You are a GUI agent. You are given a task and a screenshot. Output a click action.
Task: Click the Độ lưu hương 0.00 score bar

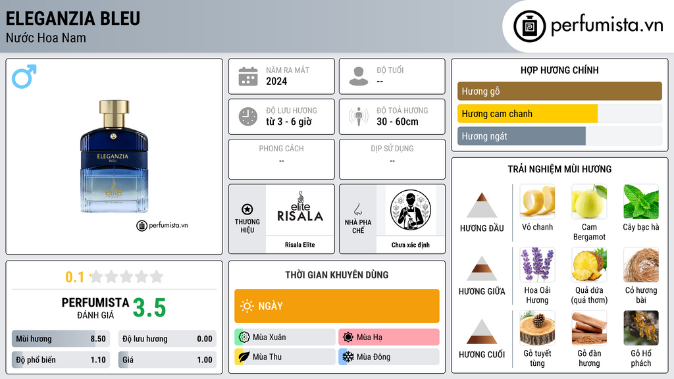coord(167,339)
